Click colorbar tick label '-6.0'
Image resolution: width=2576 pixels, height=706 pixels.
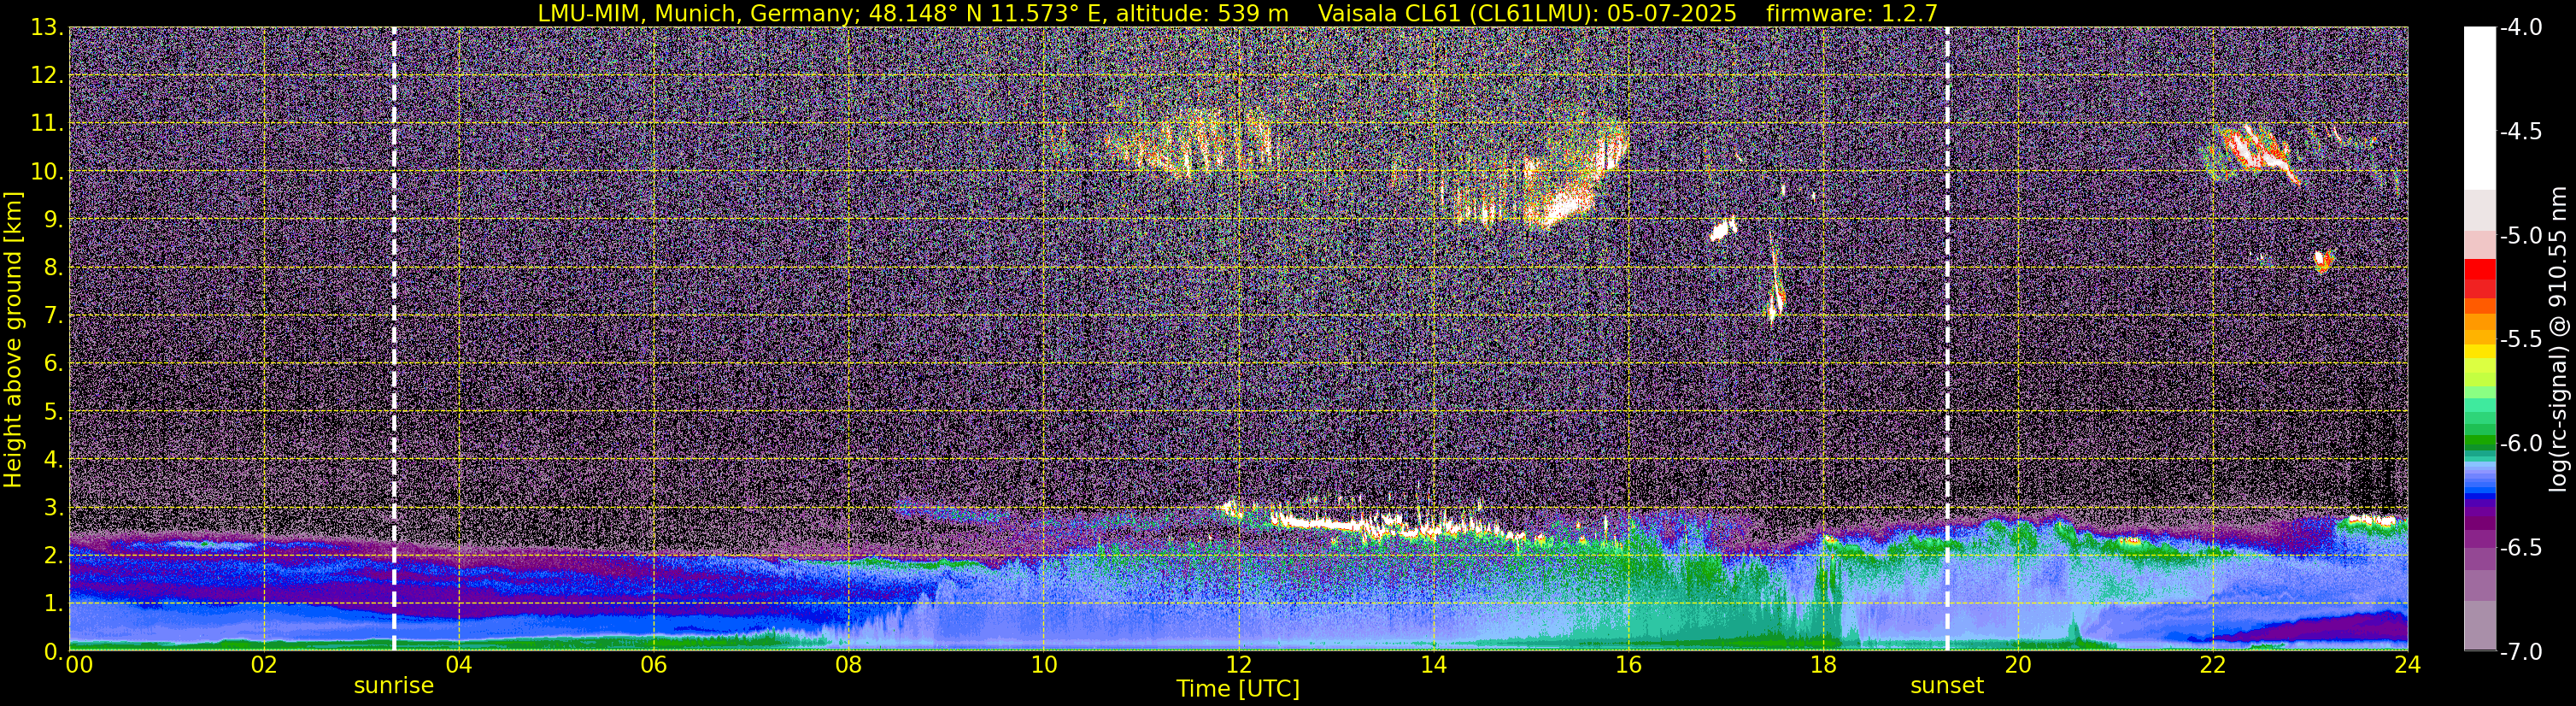click(2521, 443)
